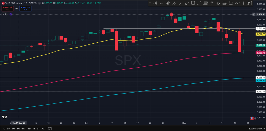Select the 5Y time range
This screenshot has height=131, width=266.
click(x=38, y=128)
